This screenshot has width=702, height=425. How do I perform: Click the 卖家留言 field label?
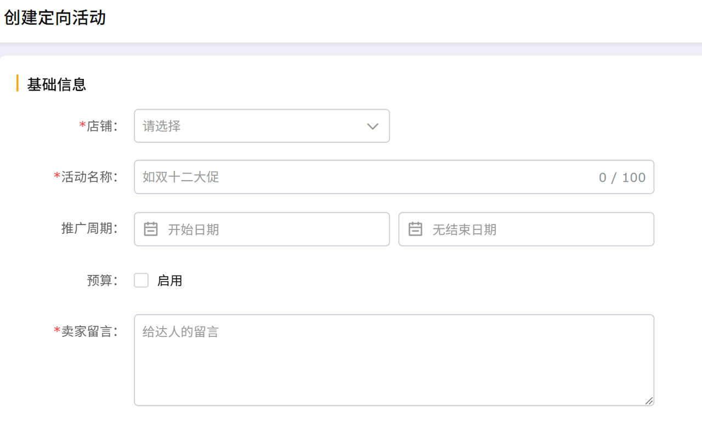86,331
